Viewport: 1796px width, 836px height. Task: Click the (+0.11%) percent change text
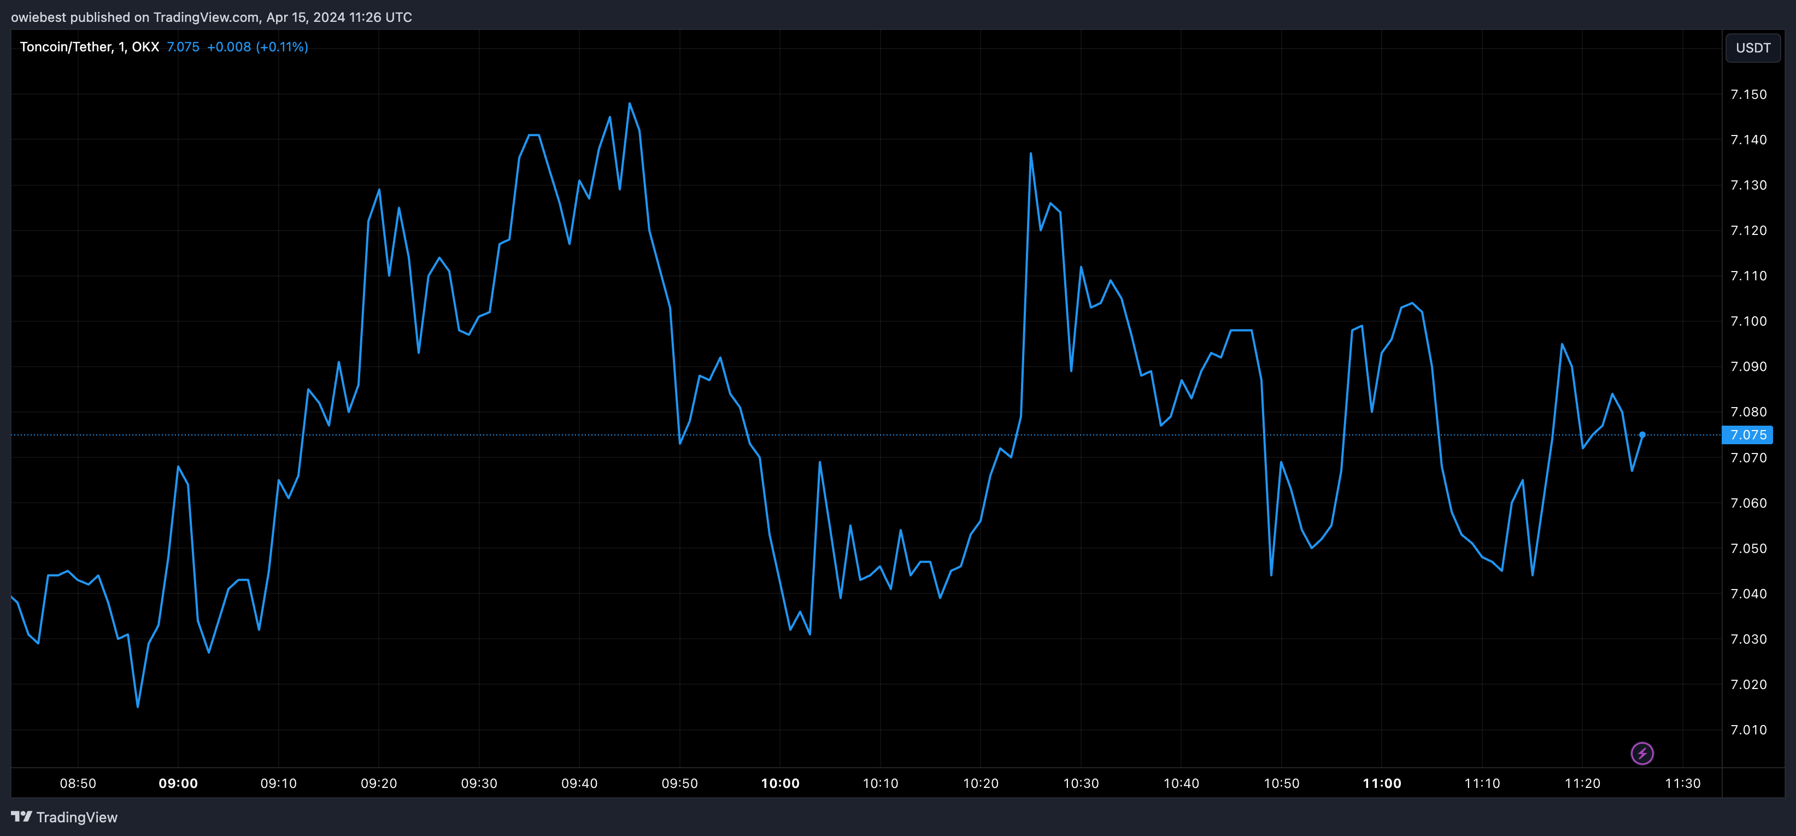(x=281, y=46)
